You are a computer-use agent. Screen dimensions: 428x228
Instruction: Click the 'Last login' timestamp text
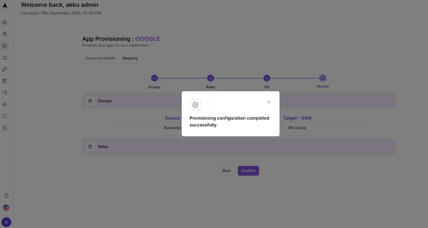click(61, 13)
